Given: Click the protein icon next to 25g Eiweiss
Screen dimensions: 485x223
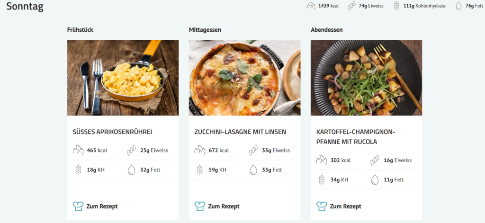Looking at the screenshot, I should tap(132, 151).
